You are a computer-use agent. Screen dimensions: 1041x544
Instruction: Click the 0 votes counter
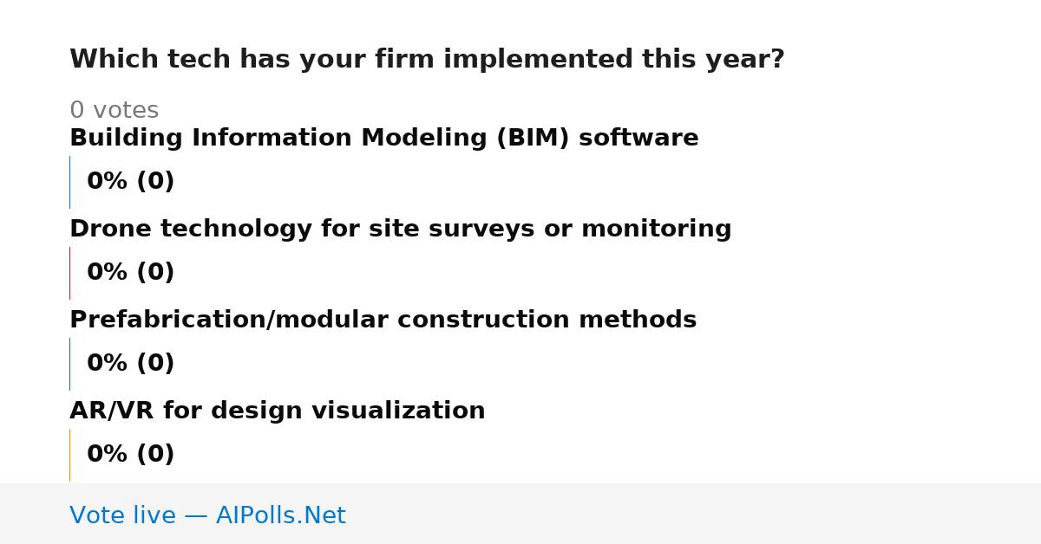pyautogui.click(x=115, y=111)
